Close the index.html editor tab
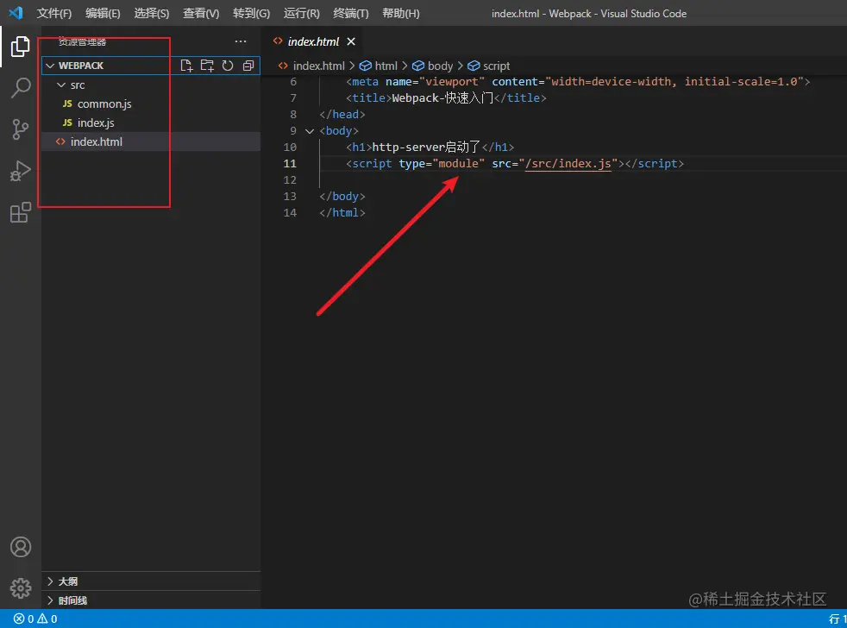 351,41
